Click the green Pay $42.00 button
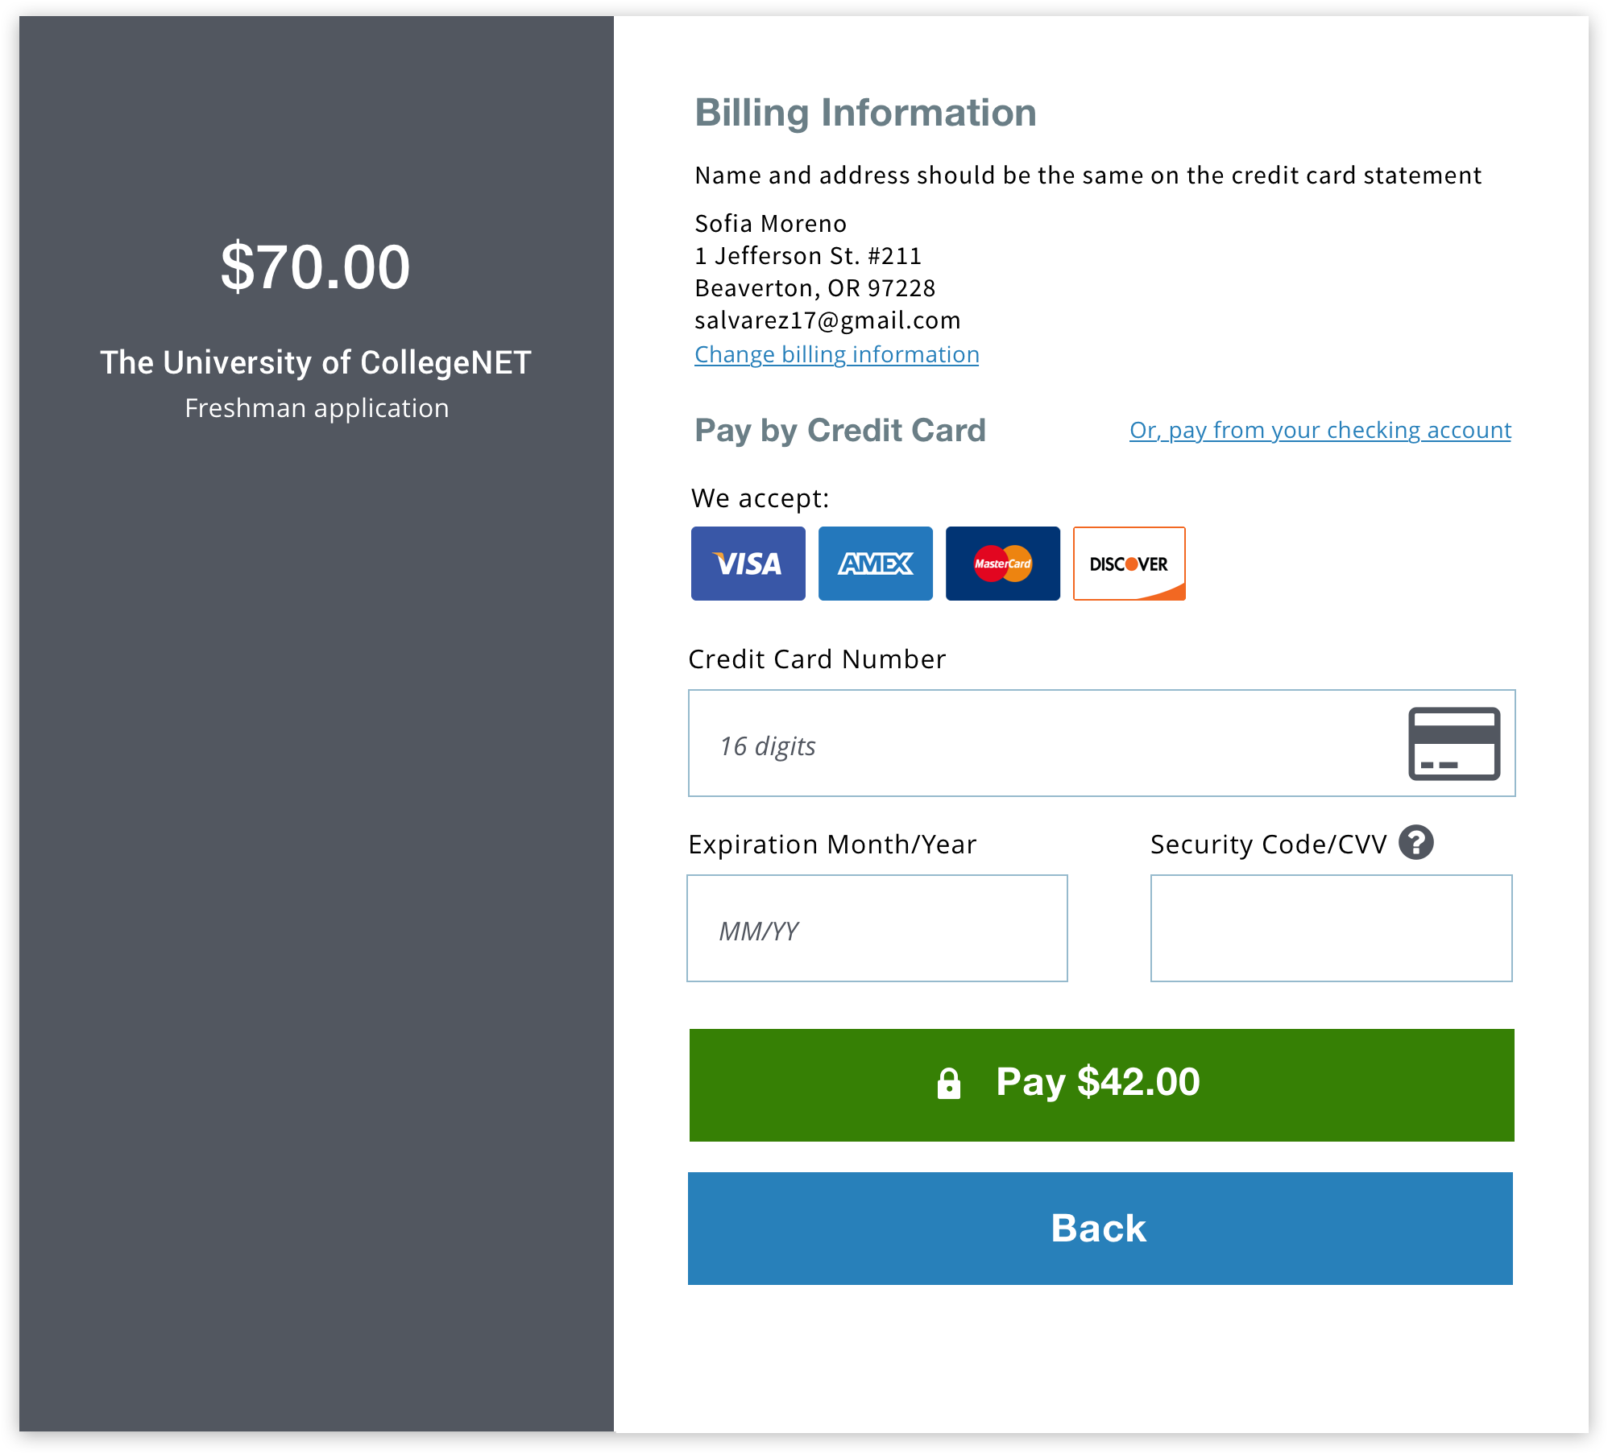1608x1454 pixels. click(1101, 1084)
